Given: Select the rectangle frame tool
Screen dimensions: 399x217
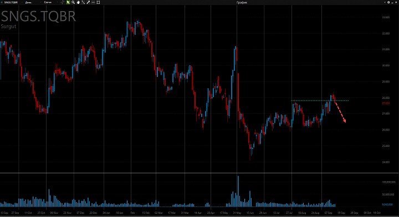Looking at the screenshot, I should (98, 2).
